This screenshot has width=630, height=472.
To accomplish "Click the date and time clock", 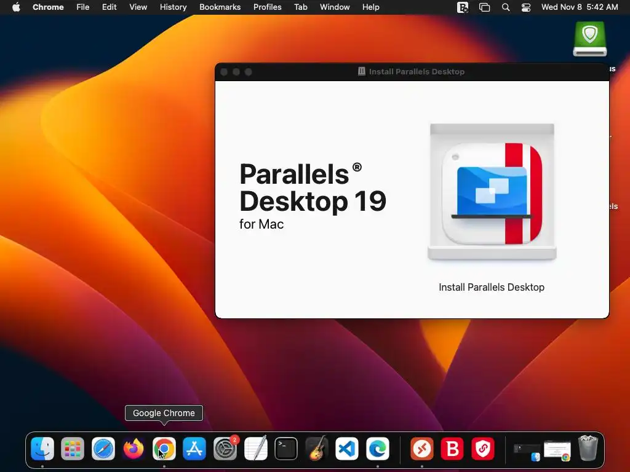I will coord(580,7).
